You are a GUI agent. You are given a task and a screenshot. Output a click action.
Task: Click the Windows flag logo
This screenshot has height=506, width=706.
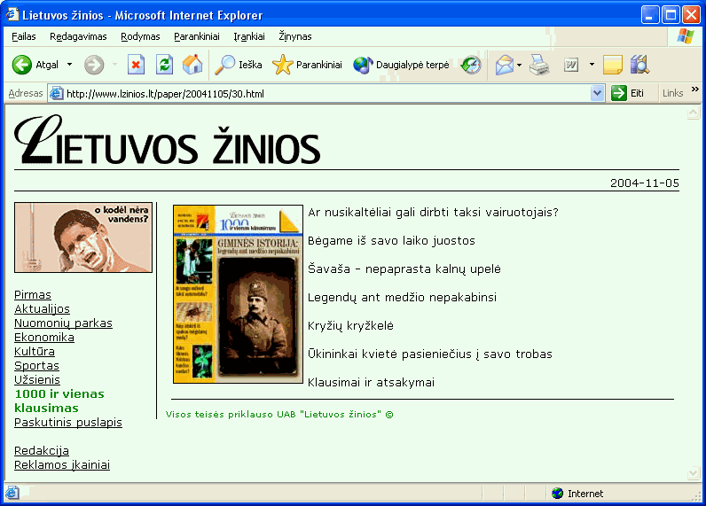point(685,36)
